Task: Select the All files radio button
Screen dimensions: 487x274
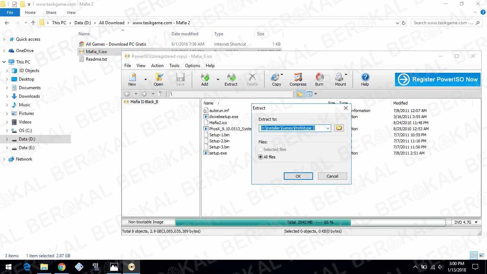Action: [x=261, y=157]
